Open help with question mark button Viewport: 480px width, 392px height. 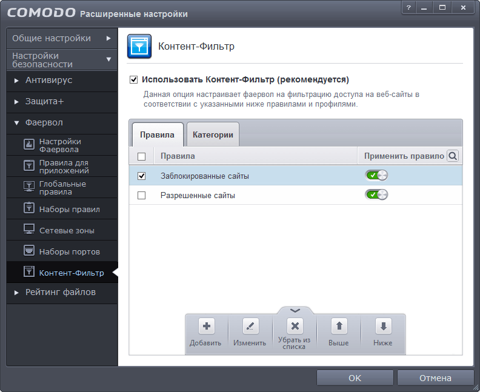pos(408,8)
